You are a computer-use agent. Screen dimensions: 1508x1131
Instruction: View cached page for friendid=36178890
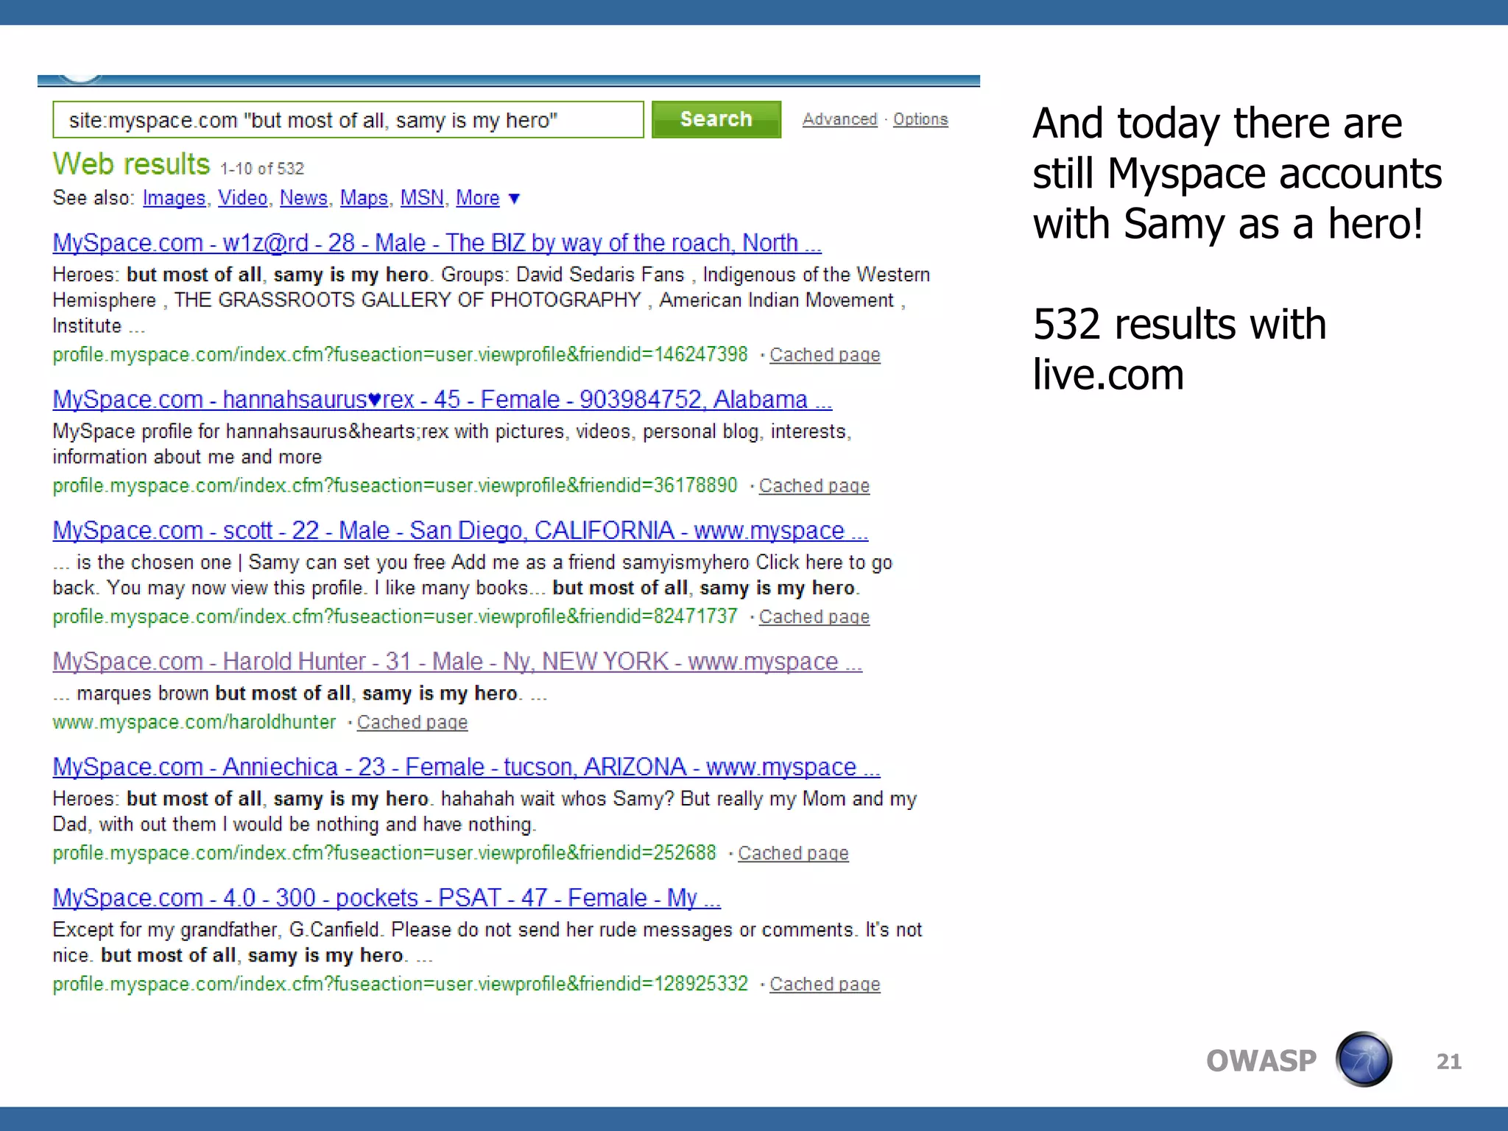pyautogui.click(x=814, y=486)
